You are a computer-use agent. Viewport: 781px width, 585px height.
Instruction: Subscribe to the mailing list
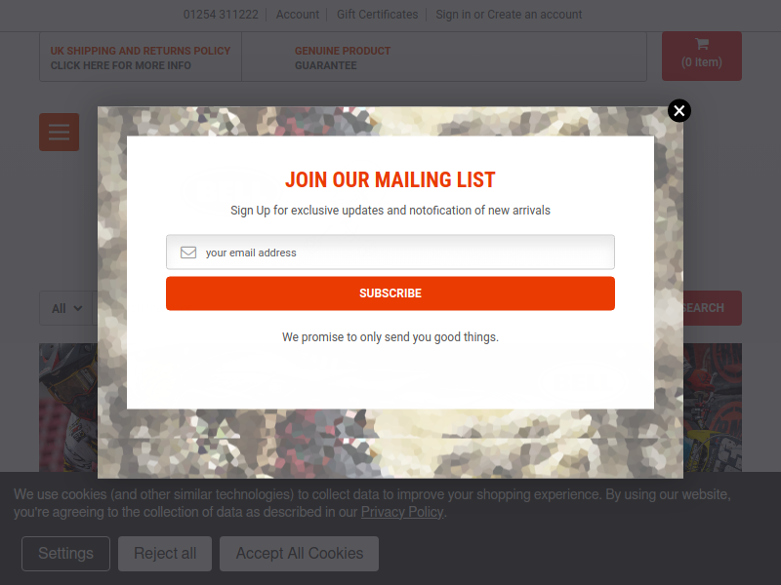pyautogui.click(x=390, y=293)
